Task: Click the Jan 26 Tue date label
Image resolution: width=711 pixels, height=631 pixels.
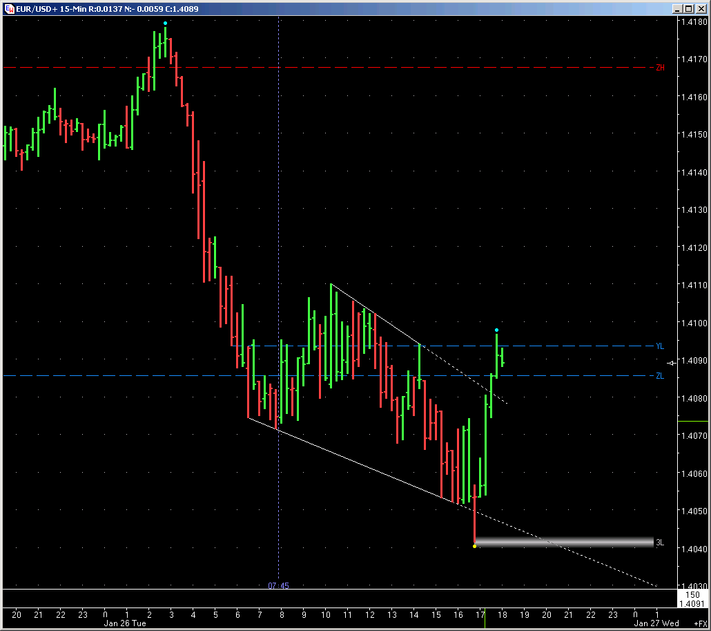Action: pos(125,623)
